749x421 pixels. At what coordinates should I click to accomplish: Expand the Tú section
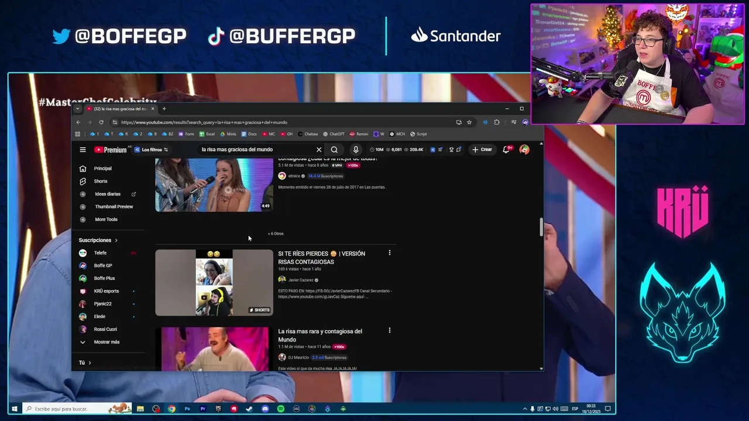pos(85,363)
